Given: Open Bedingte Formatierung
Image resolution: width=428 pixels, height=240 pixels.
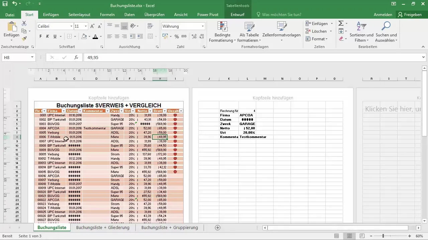Looking at the screenshot, I should [x=222, y=32].
